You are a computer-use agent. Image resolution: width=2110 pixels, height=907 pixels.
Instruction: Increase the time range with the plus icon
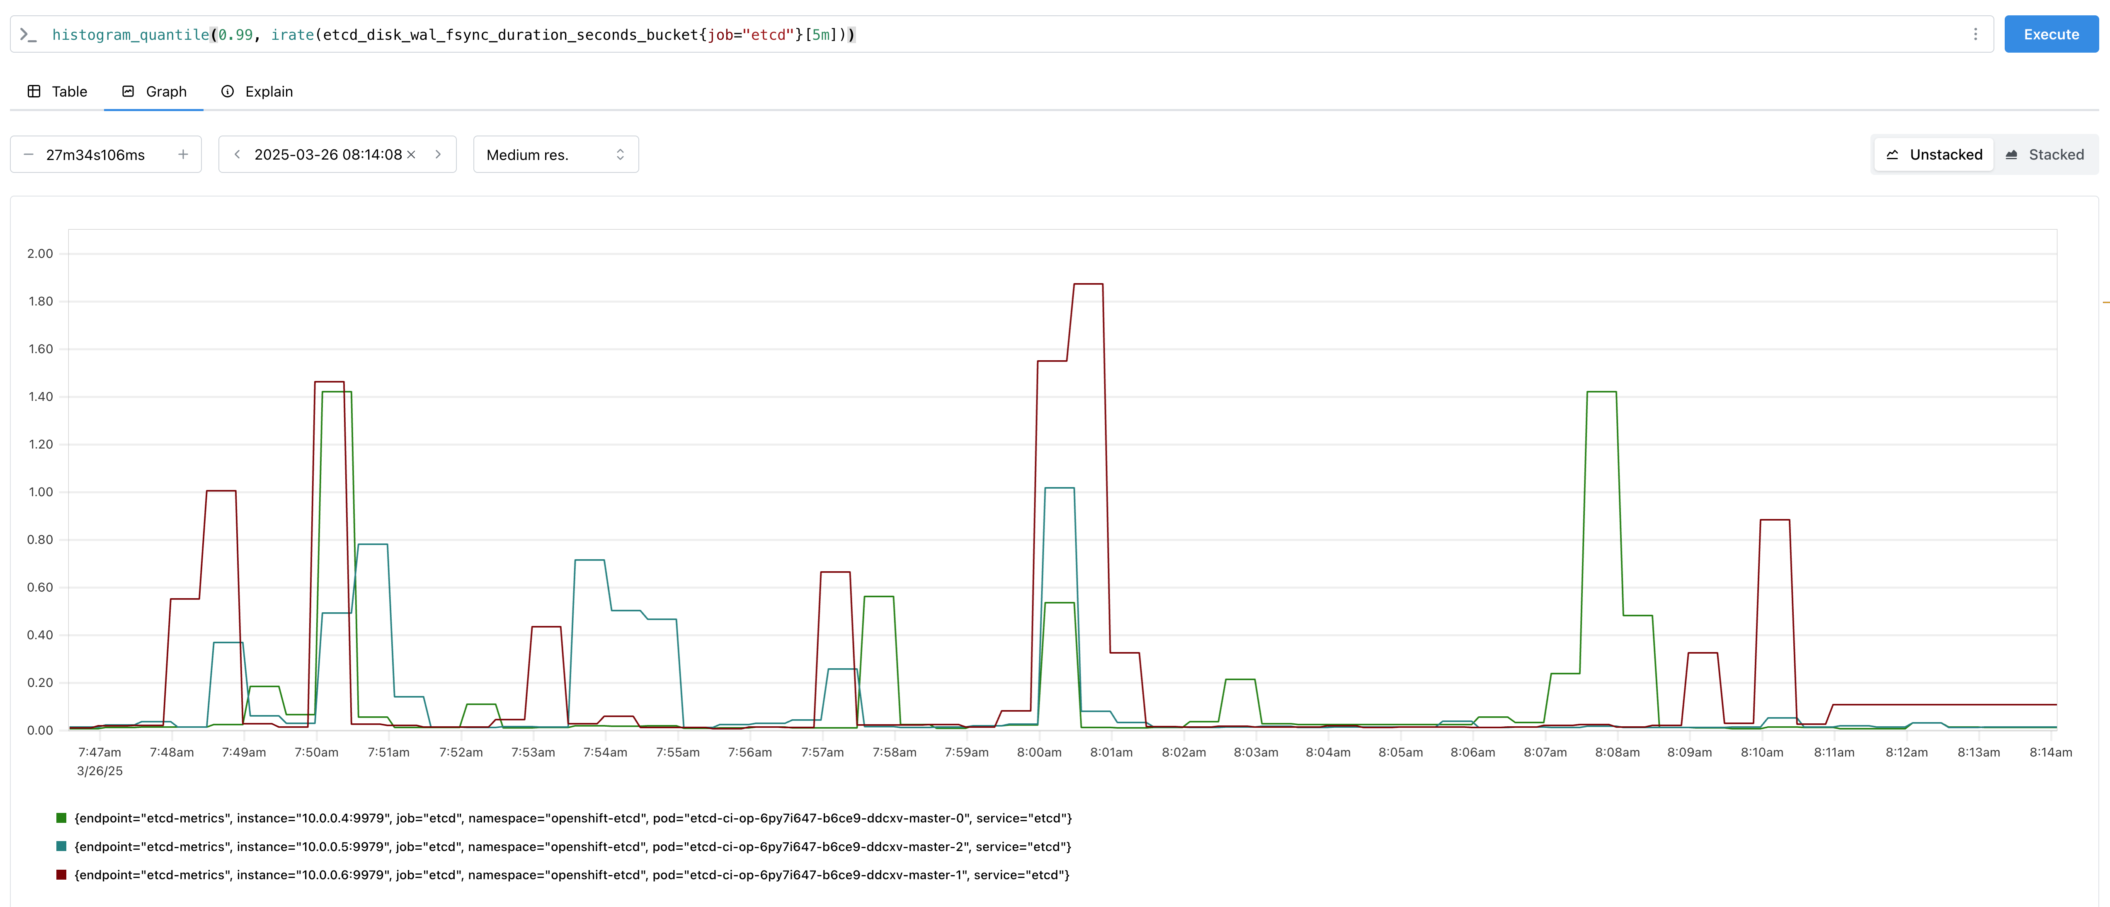(183, 155)
